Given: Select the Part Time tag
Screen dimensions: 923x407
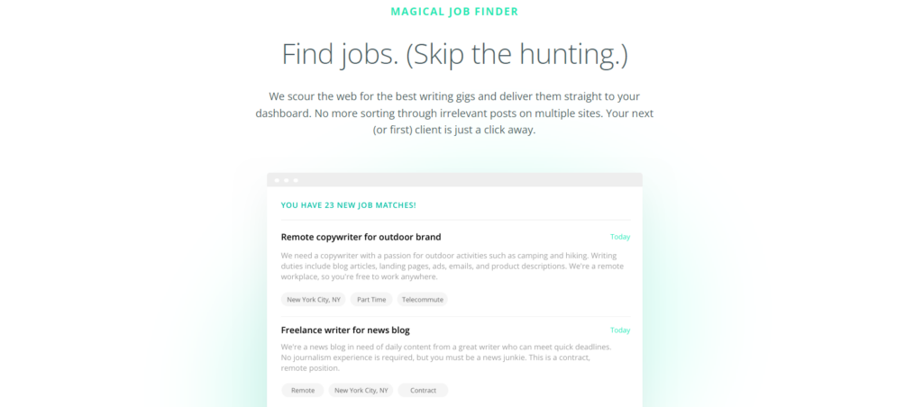Looking at the screenshot, I should [x=371, y=299].
